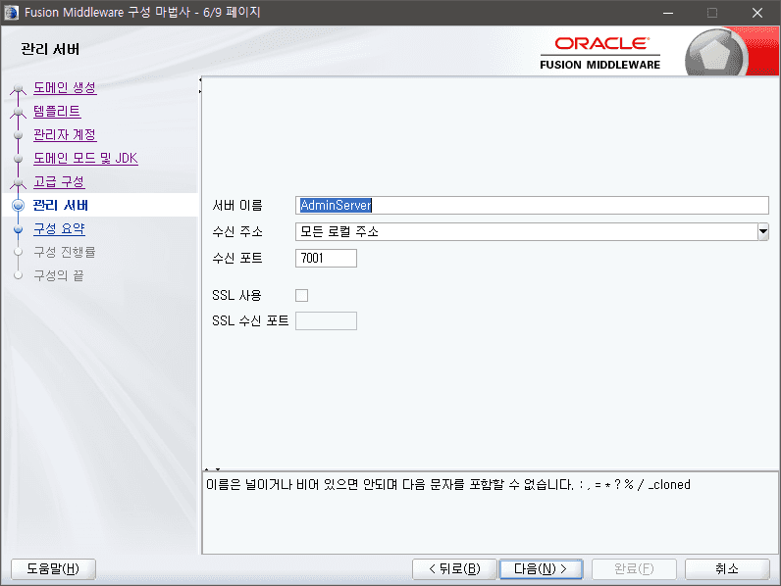Click the 수신 포트 label
Screen dimensions: 781x586
tap(237, 258)
